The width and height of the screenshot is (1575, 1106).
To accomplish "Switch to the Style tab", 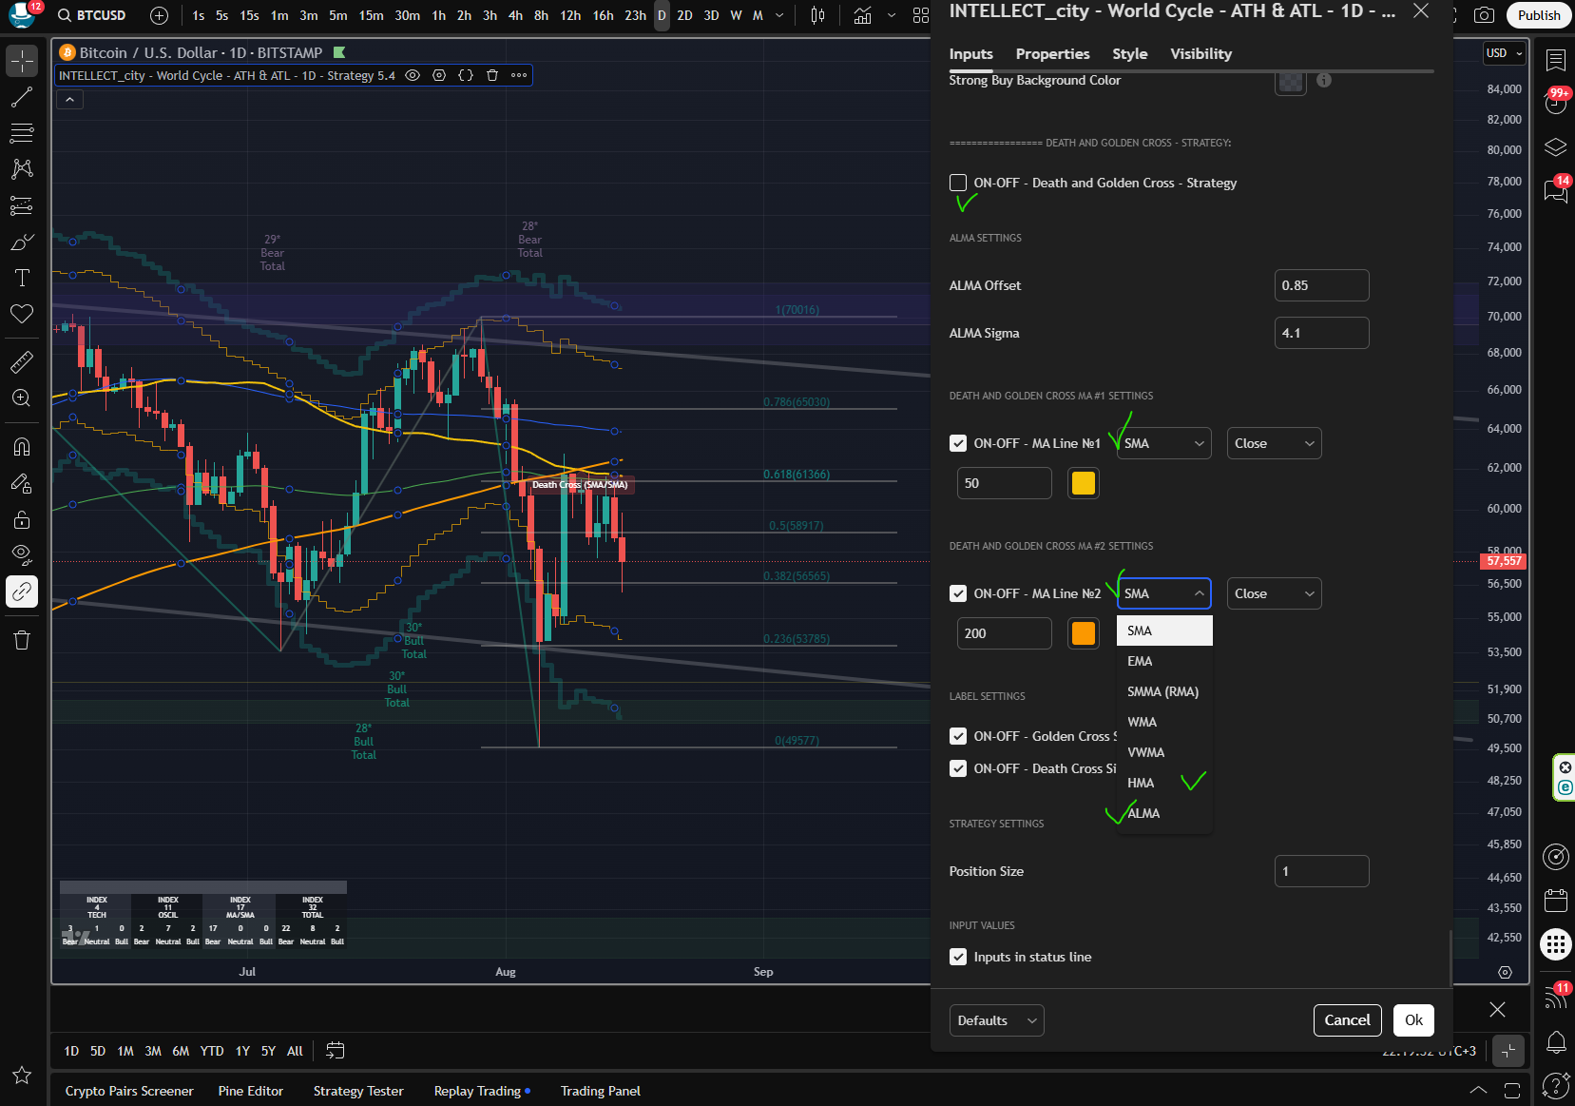I will (1129, 54).
